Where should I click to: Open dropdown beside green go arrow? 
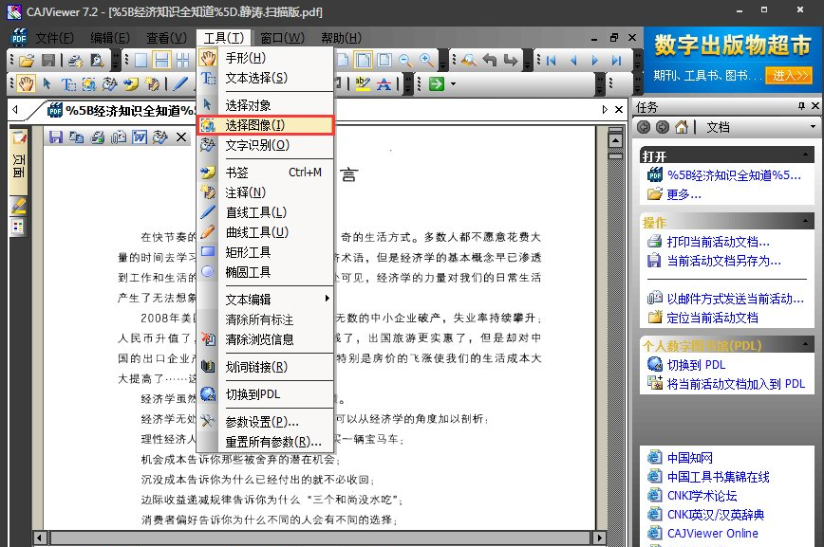[x=453, y=83]
